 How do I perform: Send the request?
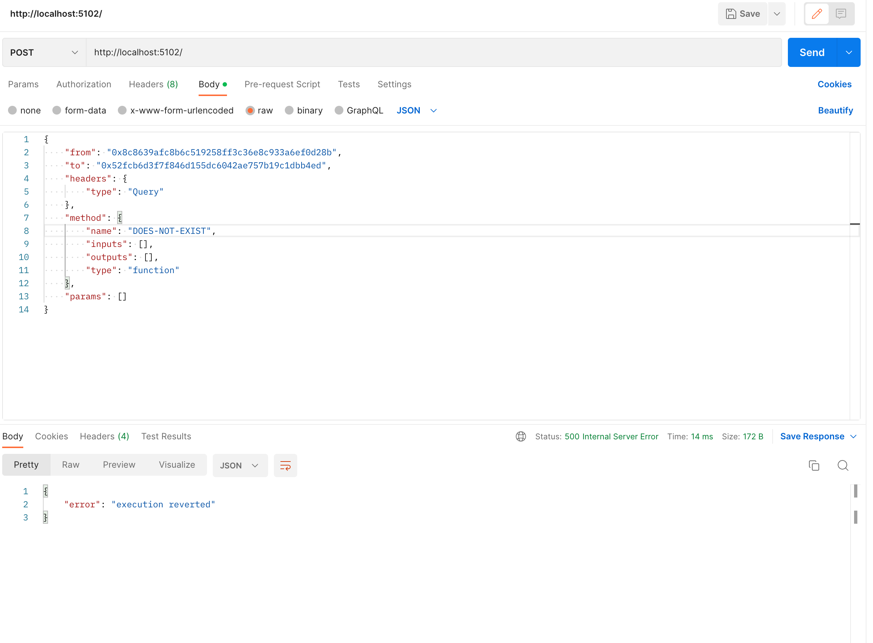coord(812,52)
